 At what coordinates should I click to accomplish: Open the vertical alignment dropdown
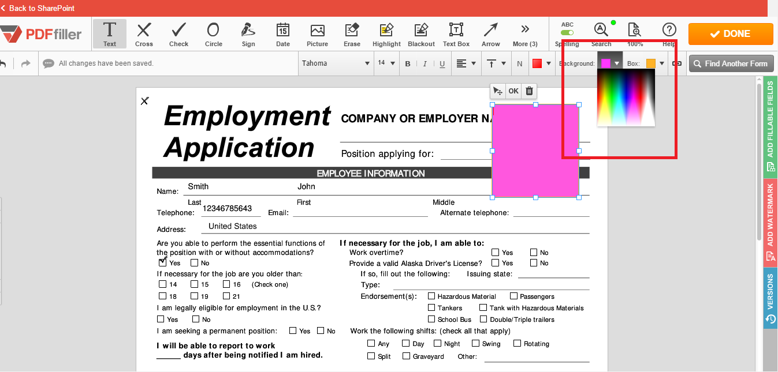coord(496,63)
